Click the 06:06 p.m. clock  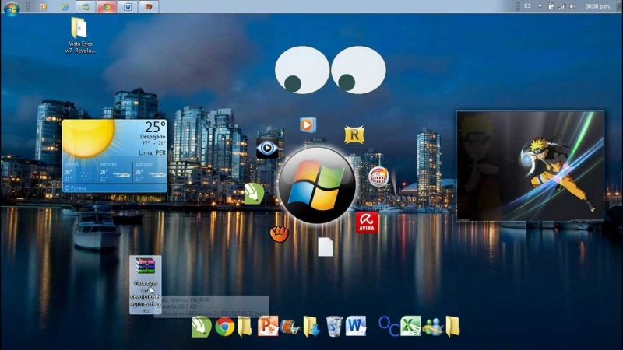pyautogui.click(x=597, y=6)
